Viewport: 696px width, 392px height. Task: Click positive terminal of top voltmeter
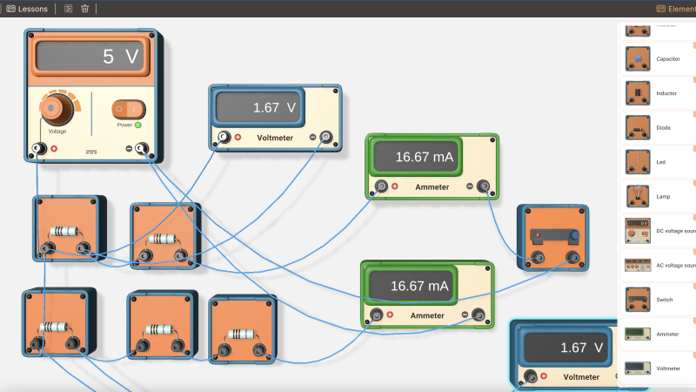pos(224,137)
